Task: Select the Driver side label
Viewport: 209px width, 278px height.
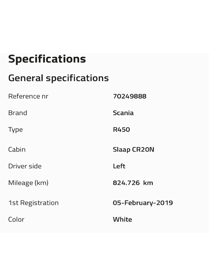Action: [25, 166]
